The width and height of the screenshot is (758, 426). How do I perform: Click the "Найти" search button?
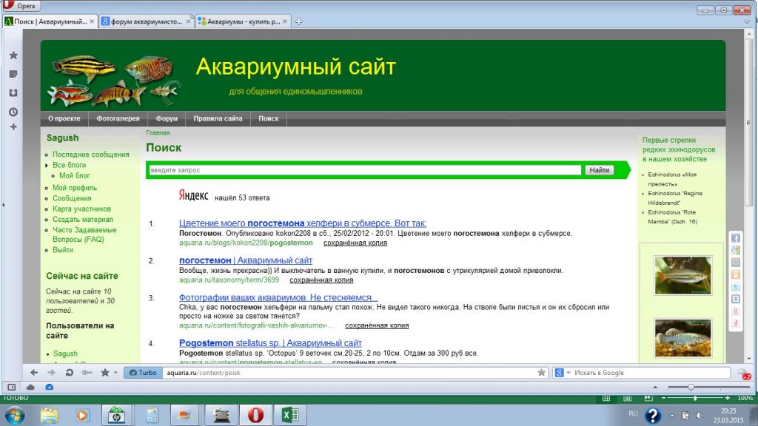pos(599,170)
